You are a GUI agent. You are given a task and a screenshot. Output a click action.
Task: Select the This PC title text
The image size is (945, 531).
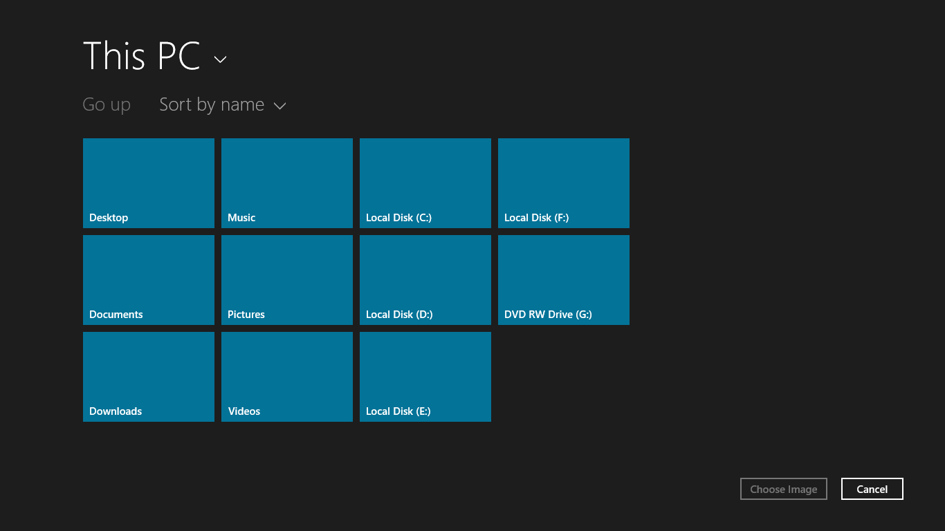point(140,56)
